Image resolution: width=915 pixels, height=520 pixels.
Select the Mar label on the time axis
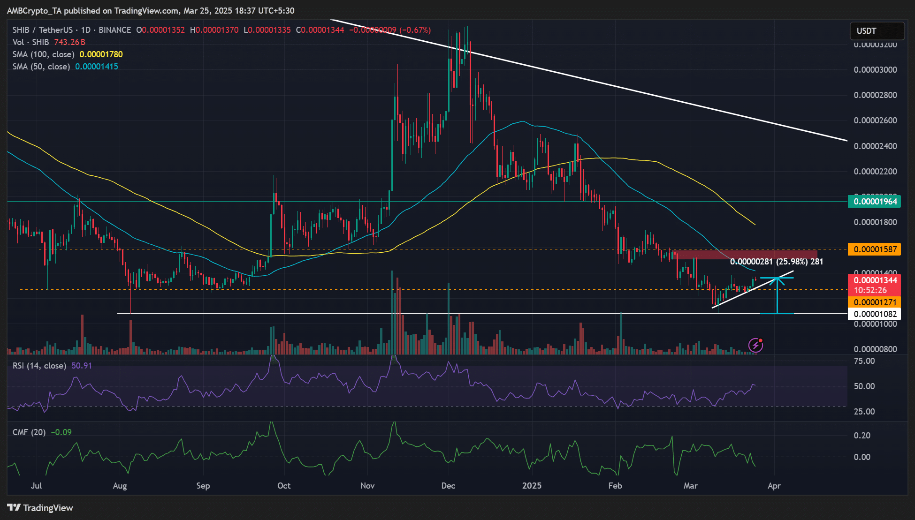tap(690, 486)
